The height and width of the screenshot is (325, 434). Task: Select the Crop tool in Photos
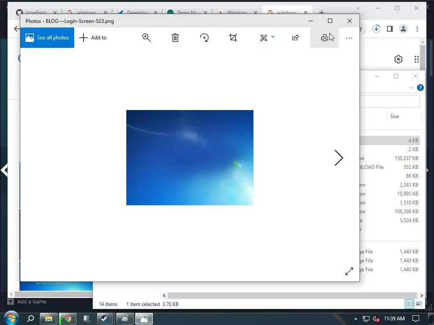point(233,38)
